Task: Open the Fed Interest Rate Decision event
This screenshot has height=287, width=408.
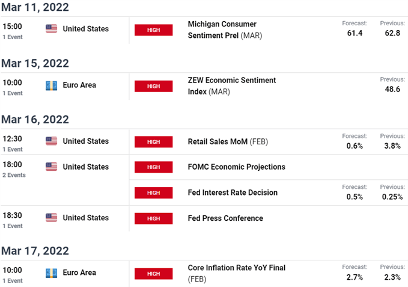Action: 233,193
